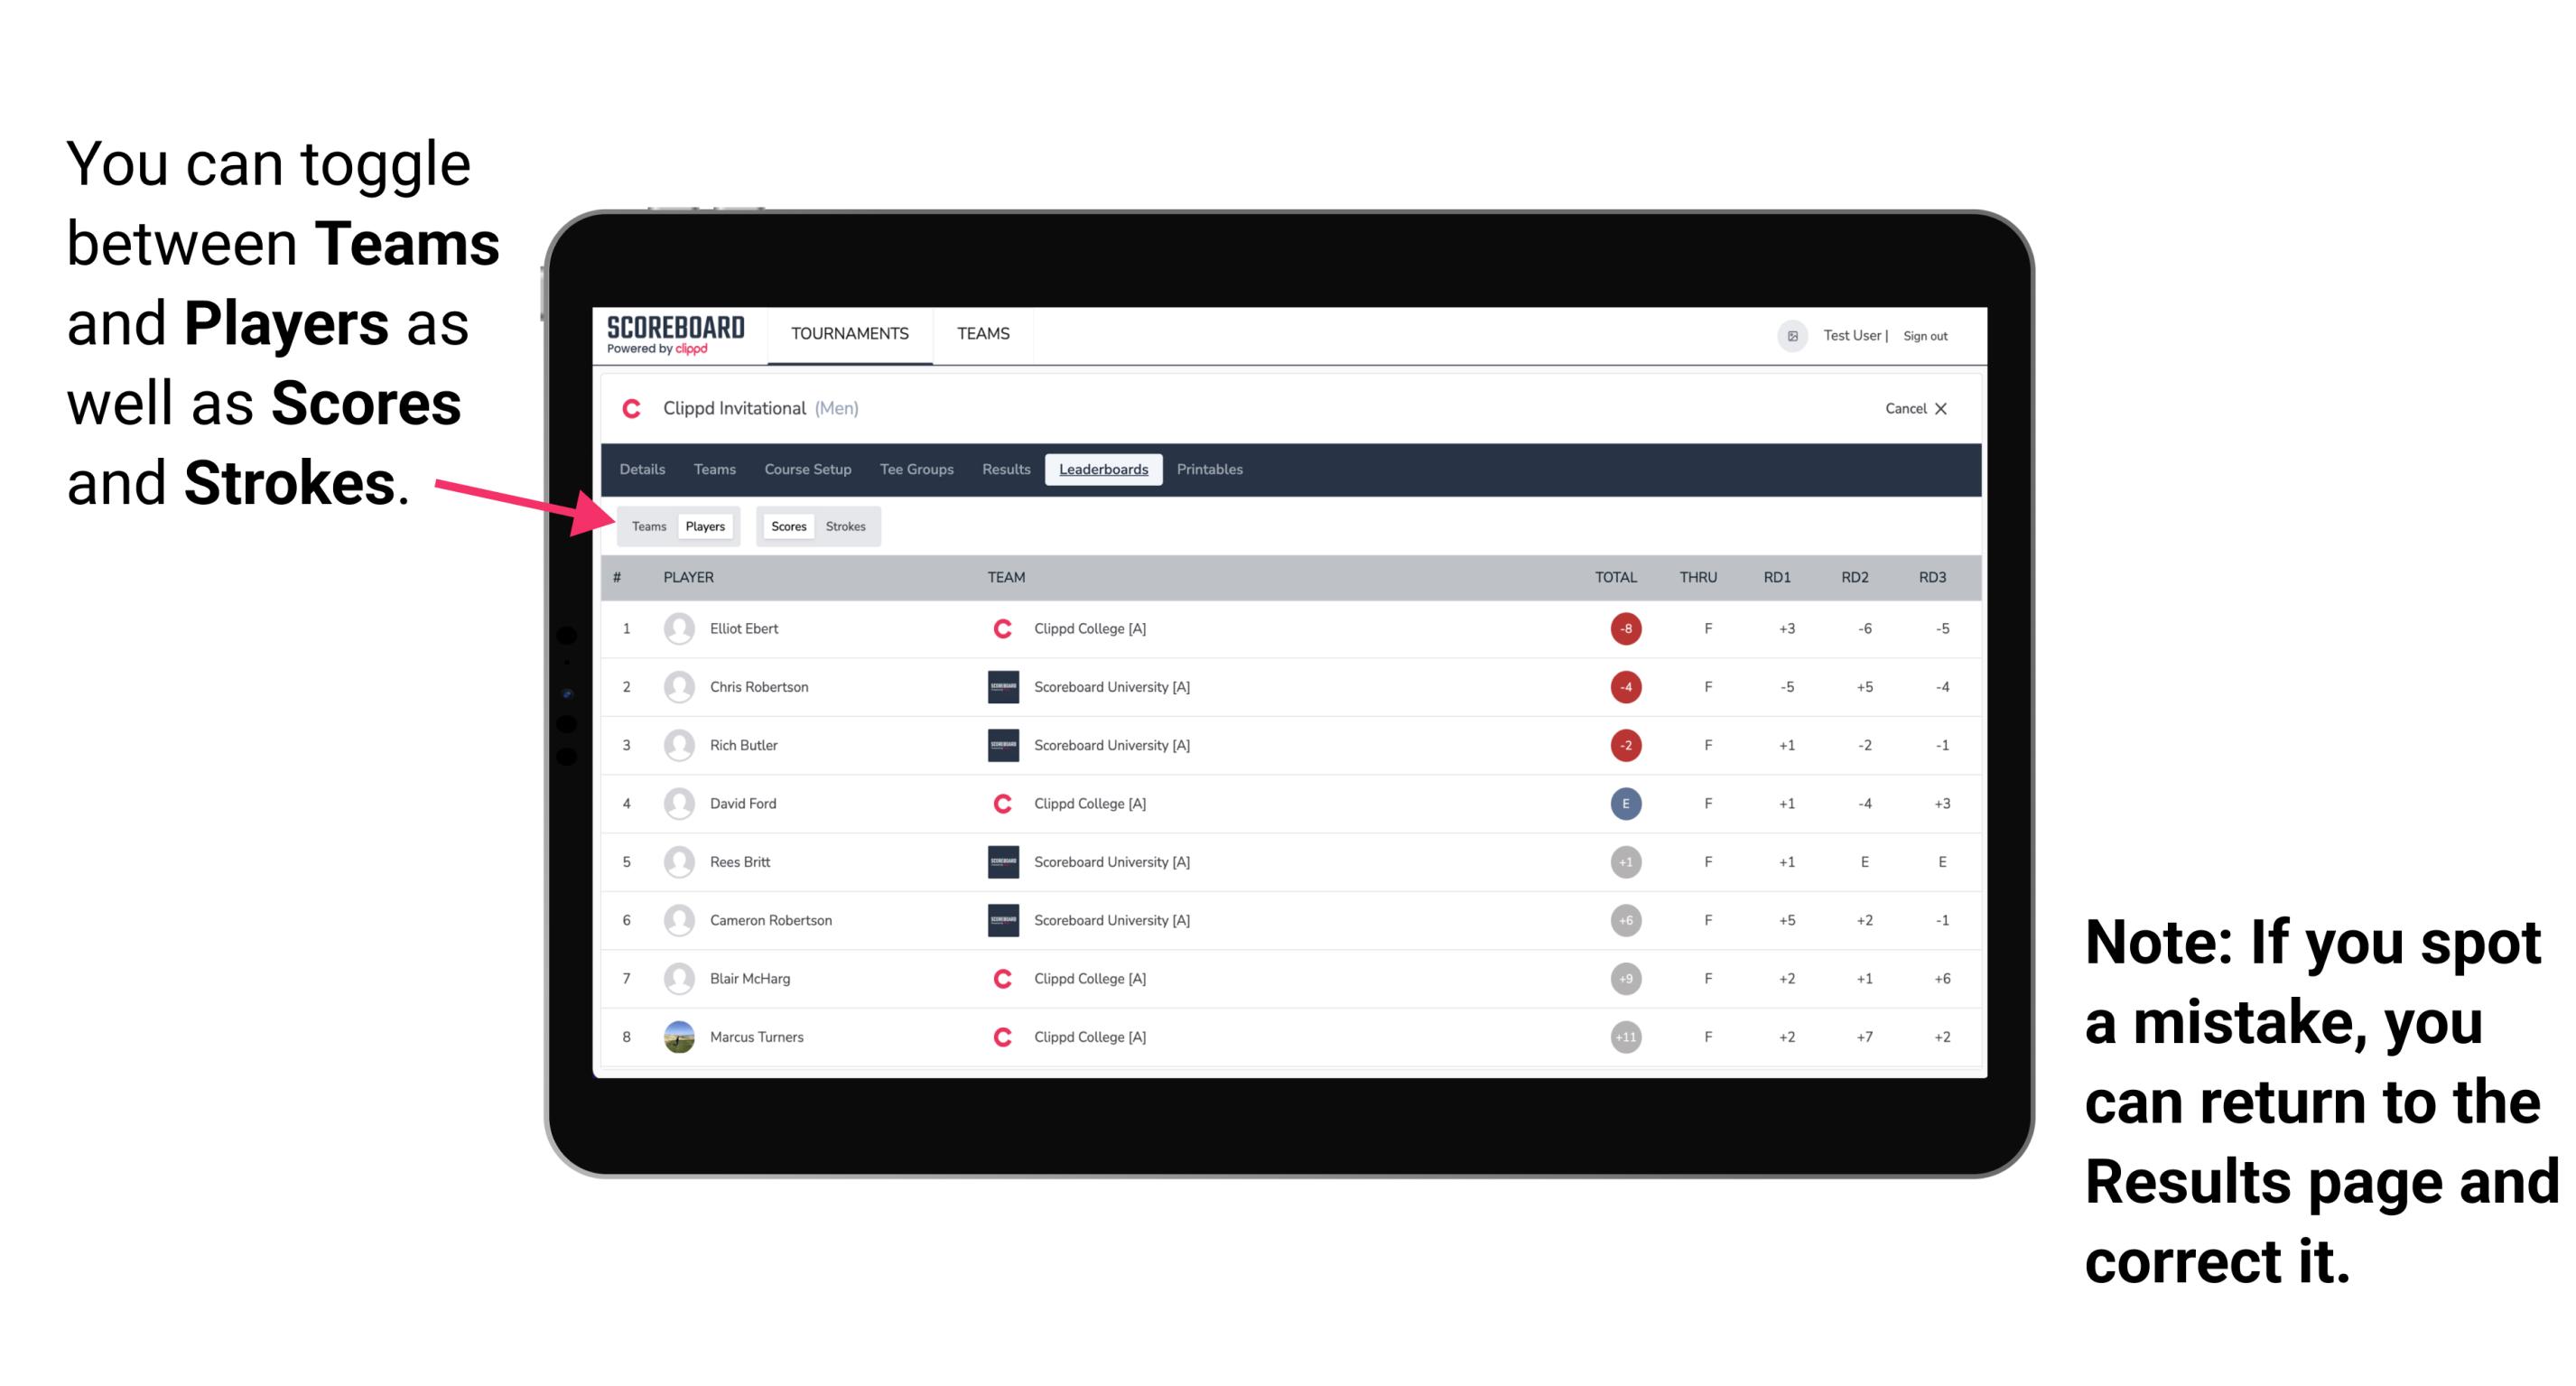This screenshot has height=1386, width=2576.
Task: Click Printables navigation link
Action: [x=1210, y=471]
